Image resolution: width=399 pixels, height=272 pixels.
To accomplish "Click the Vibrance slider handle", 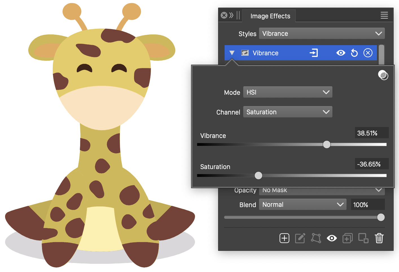I will pos(326,144).
